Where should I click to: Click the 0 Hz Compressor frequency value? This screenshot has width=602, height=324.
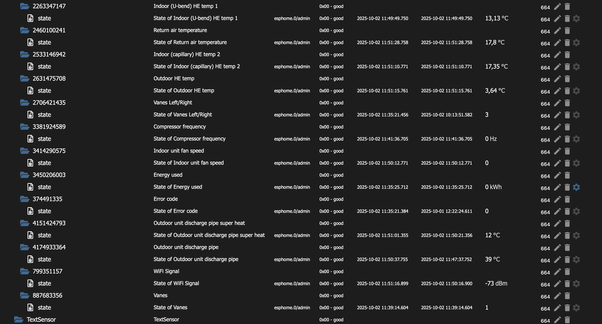coord(492,139)
